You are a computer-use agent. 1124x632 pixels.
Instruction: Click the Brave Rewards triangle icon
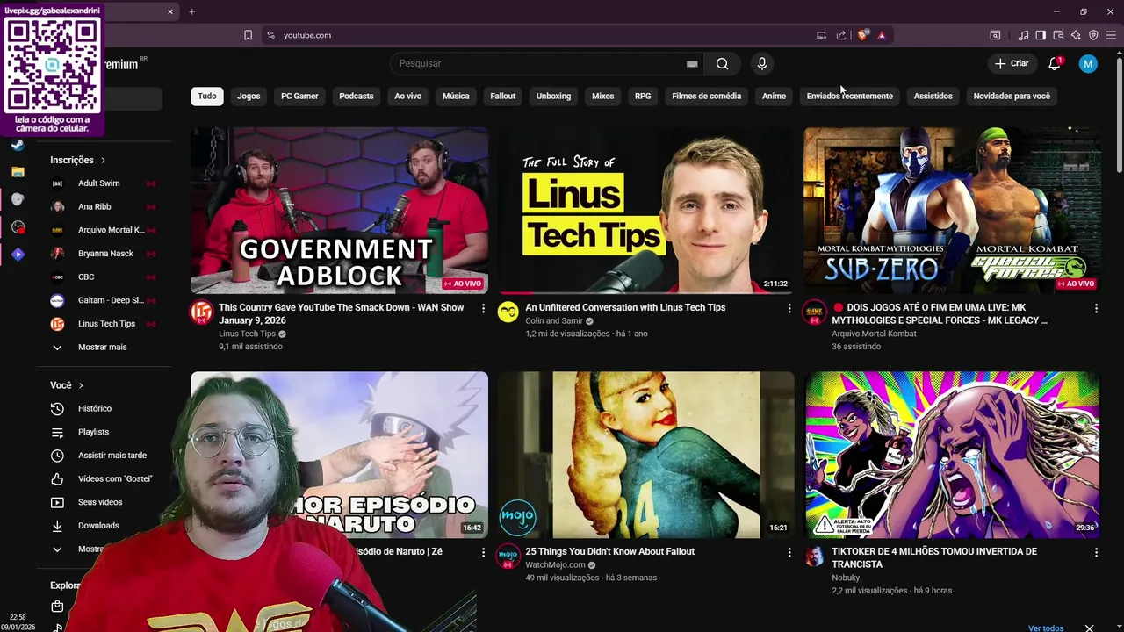882,35
